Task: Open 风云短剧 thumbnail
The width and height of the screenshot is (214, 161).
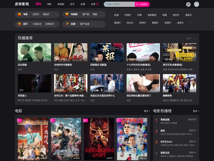Action: (x=34, y=52)
